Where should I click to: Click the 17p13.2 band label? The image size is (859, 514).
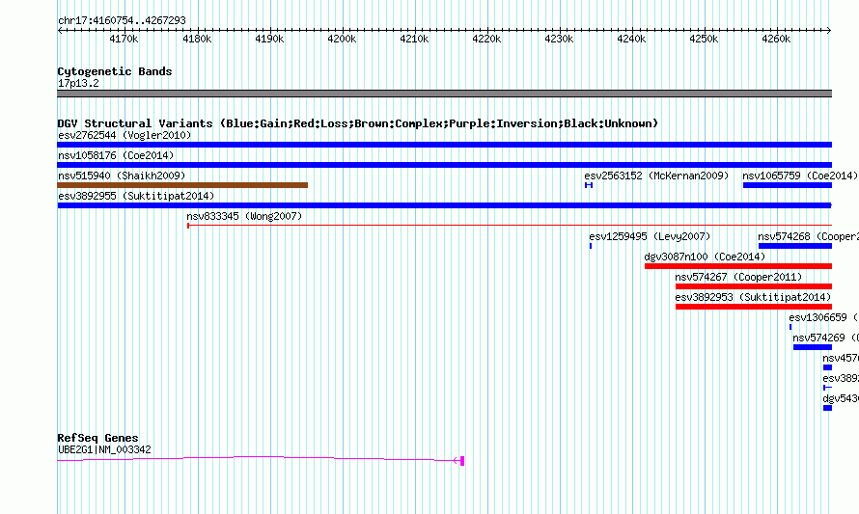pyautogui.click(x=78, y=83)
